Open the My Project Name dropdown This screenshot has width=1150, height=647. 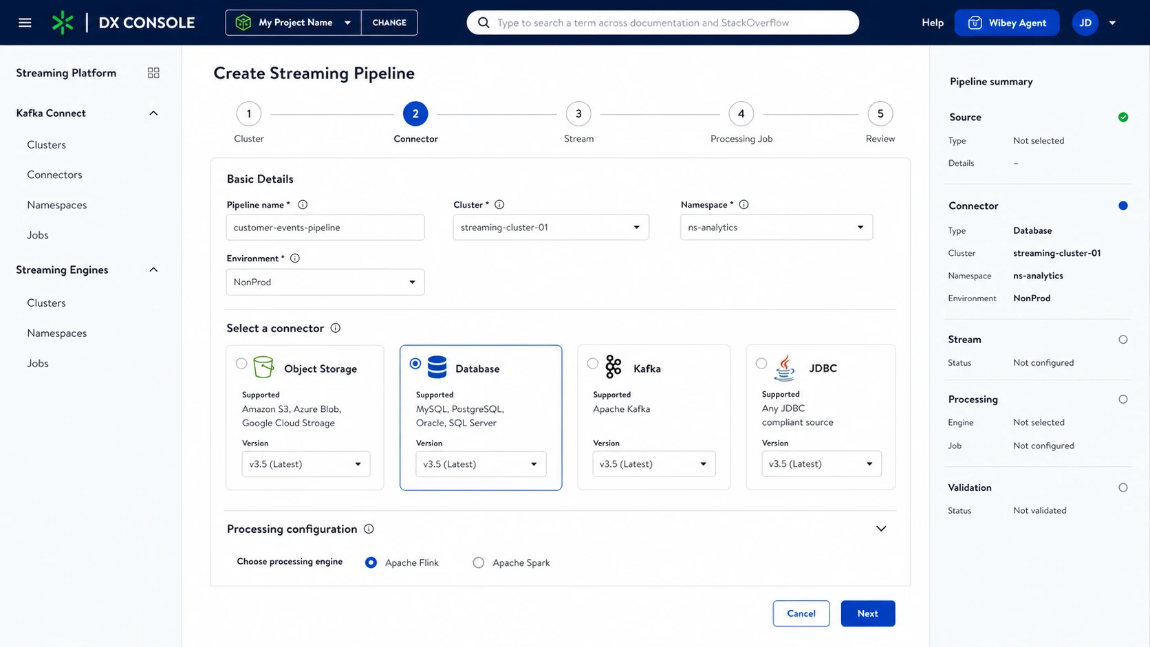[294, 23]
